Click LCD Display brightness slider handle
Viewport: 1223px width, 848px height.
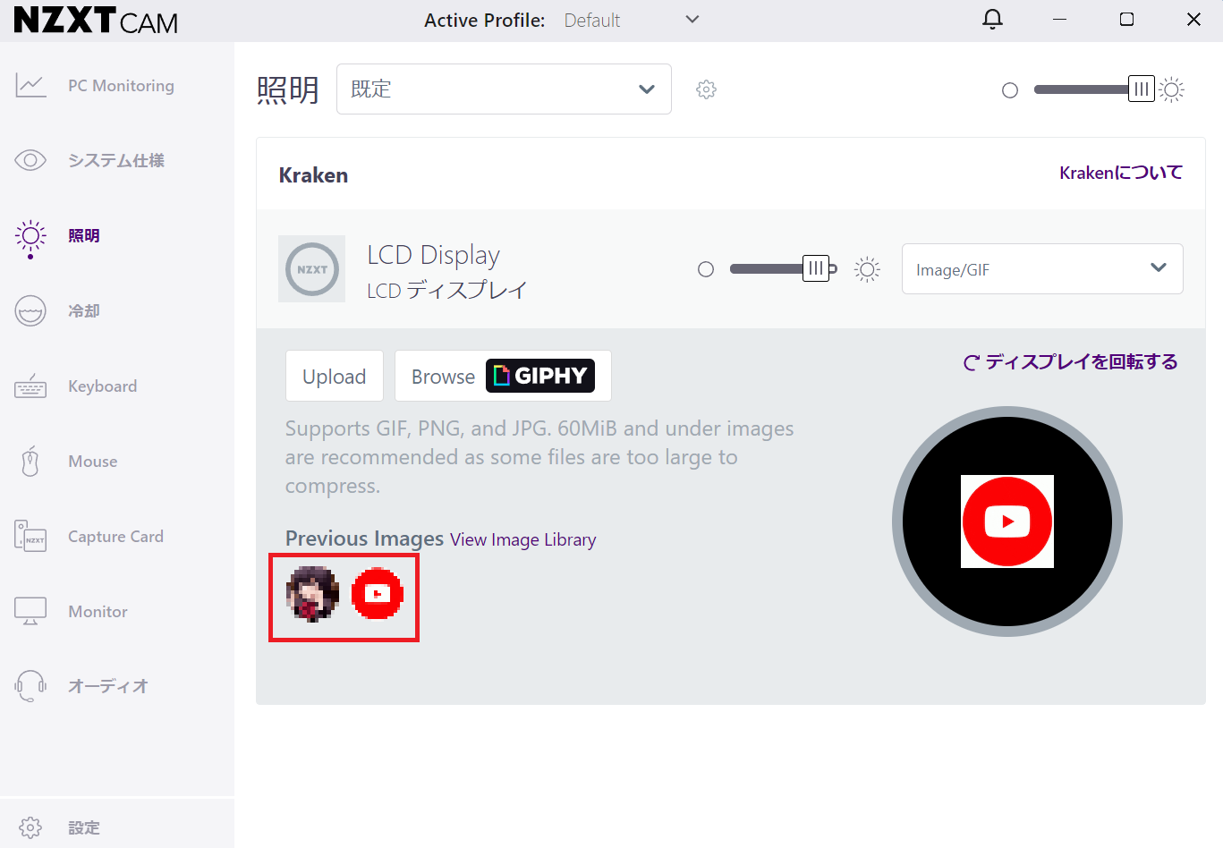click(x=816, y=268)
